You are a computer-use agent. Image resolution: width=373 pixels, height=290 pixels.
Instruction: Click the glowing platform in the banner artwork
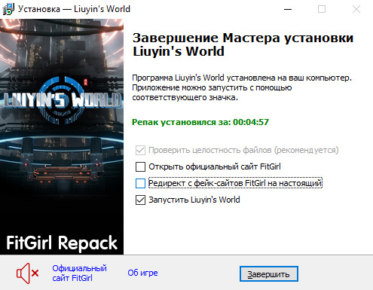[62, 173]
